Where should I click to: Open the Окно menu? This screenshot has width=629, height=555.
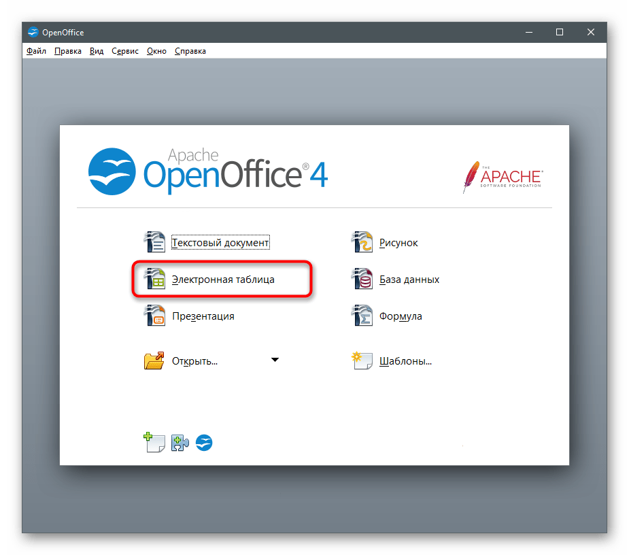click(156, 51)
